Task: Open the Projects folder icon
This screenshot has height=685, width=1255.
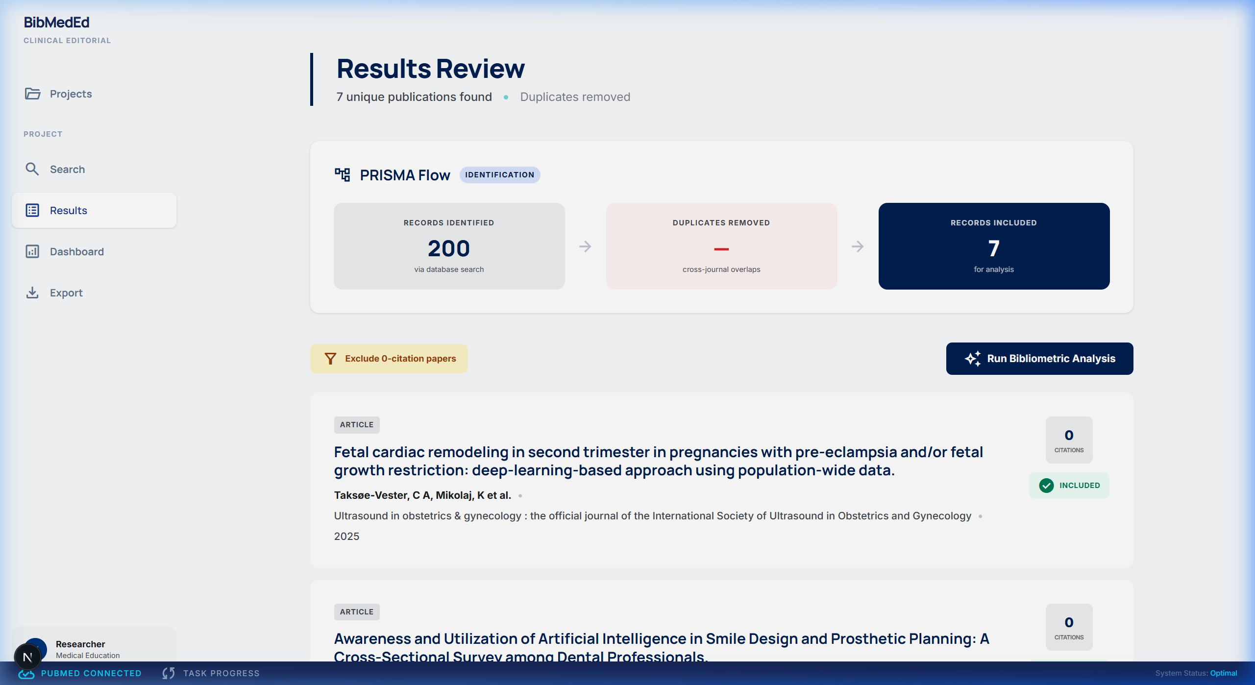Action: (x=32, y=94)
